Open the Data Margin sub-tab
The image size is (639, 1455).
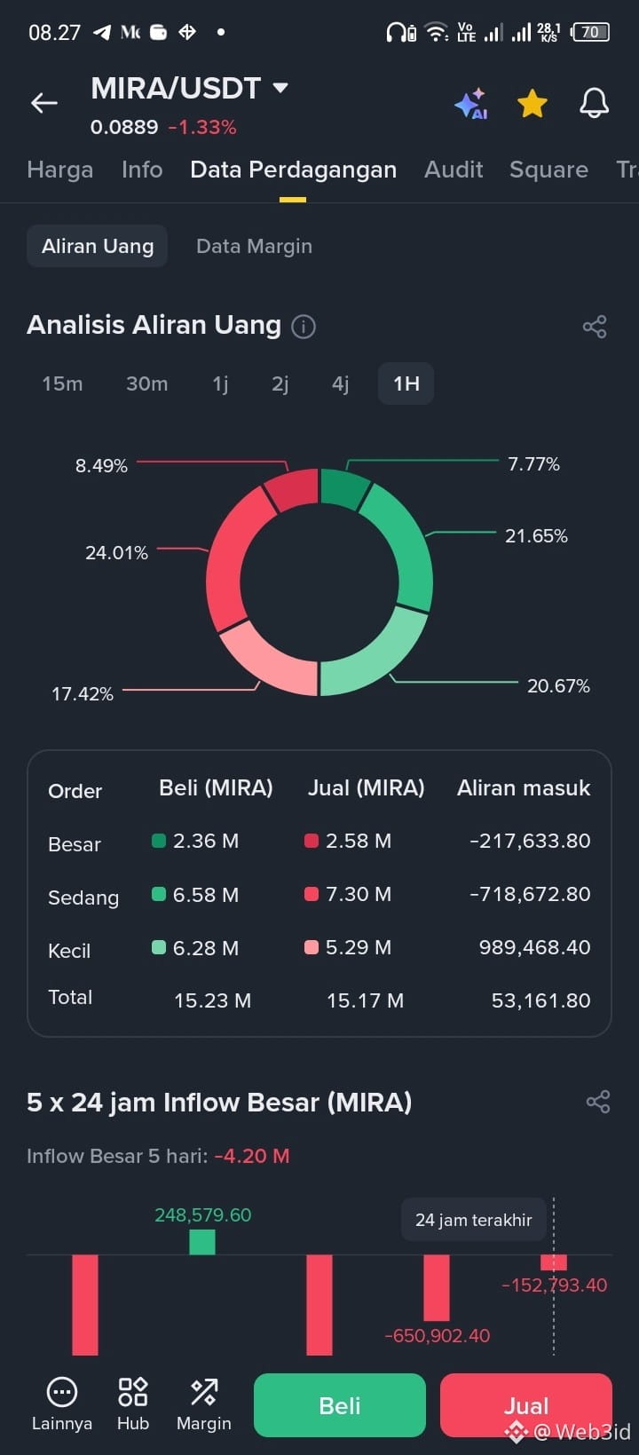[254, 246]
